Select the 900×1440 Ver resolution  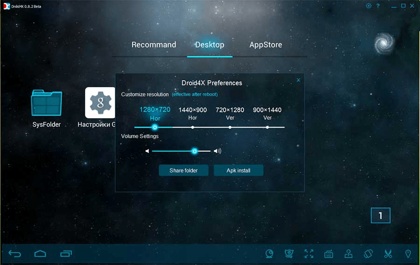coord(267,113)
